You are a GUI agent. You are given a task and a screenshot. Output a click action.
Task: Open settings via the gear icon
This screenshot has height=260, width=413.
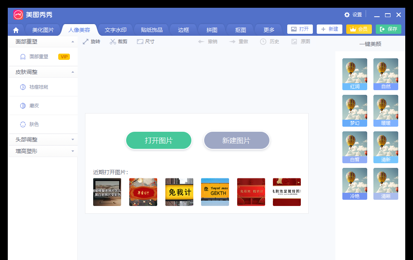347,15
